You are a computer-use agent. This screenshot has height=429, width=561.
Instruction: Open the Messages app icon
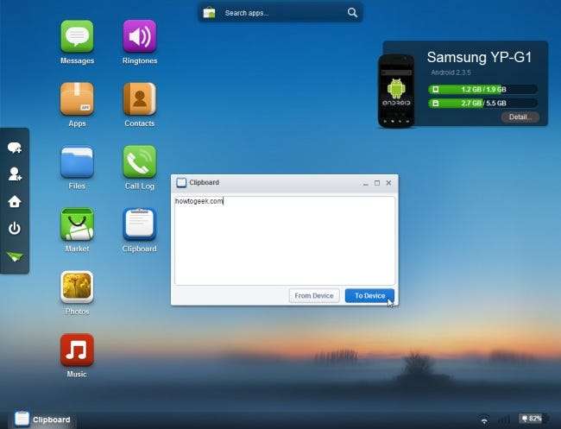[77, 36]
